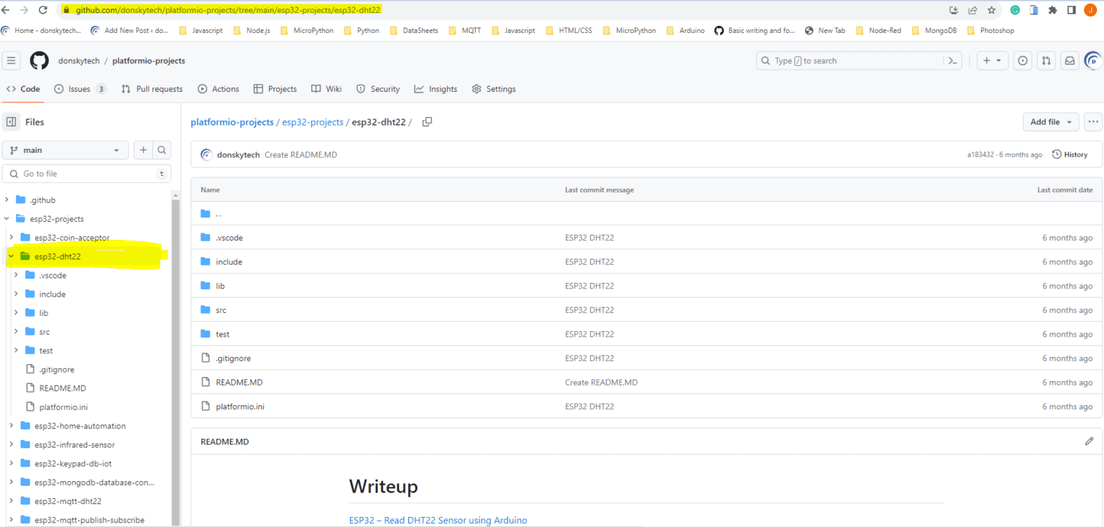The image size is (1104, 527).
Task: Open the Insights tab
Action: (x=436, y=88)
